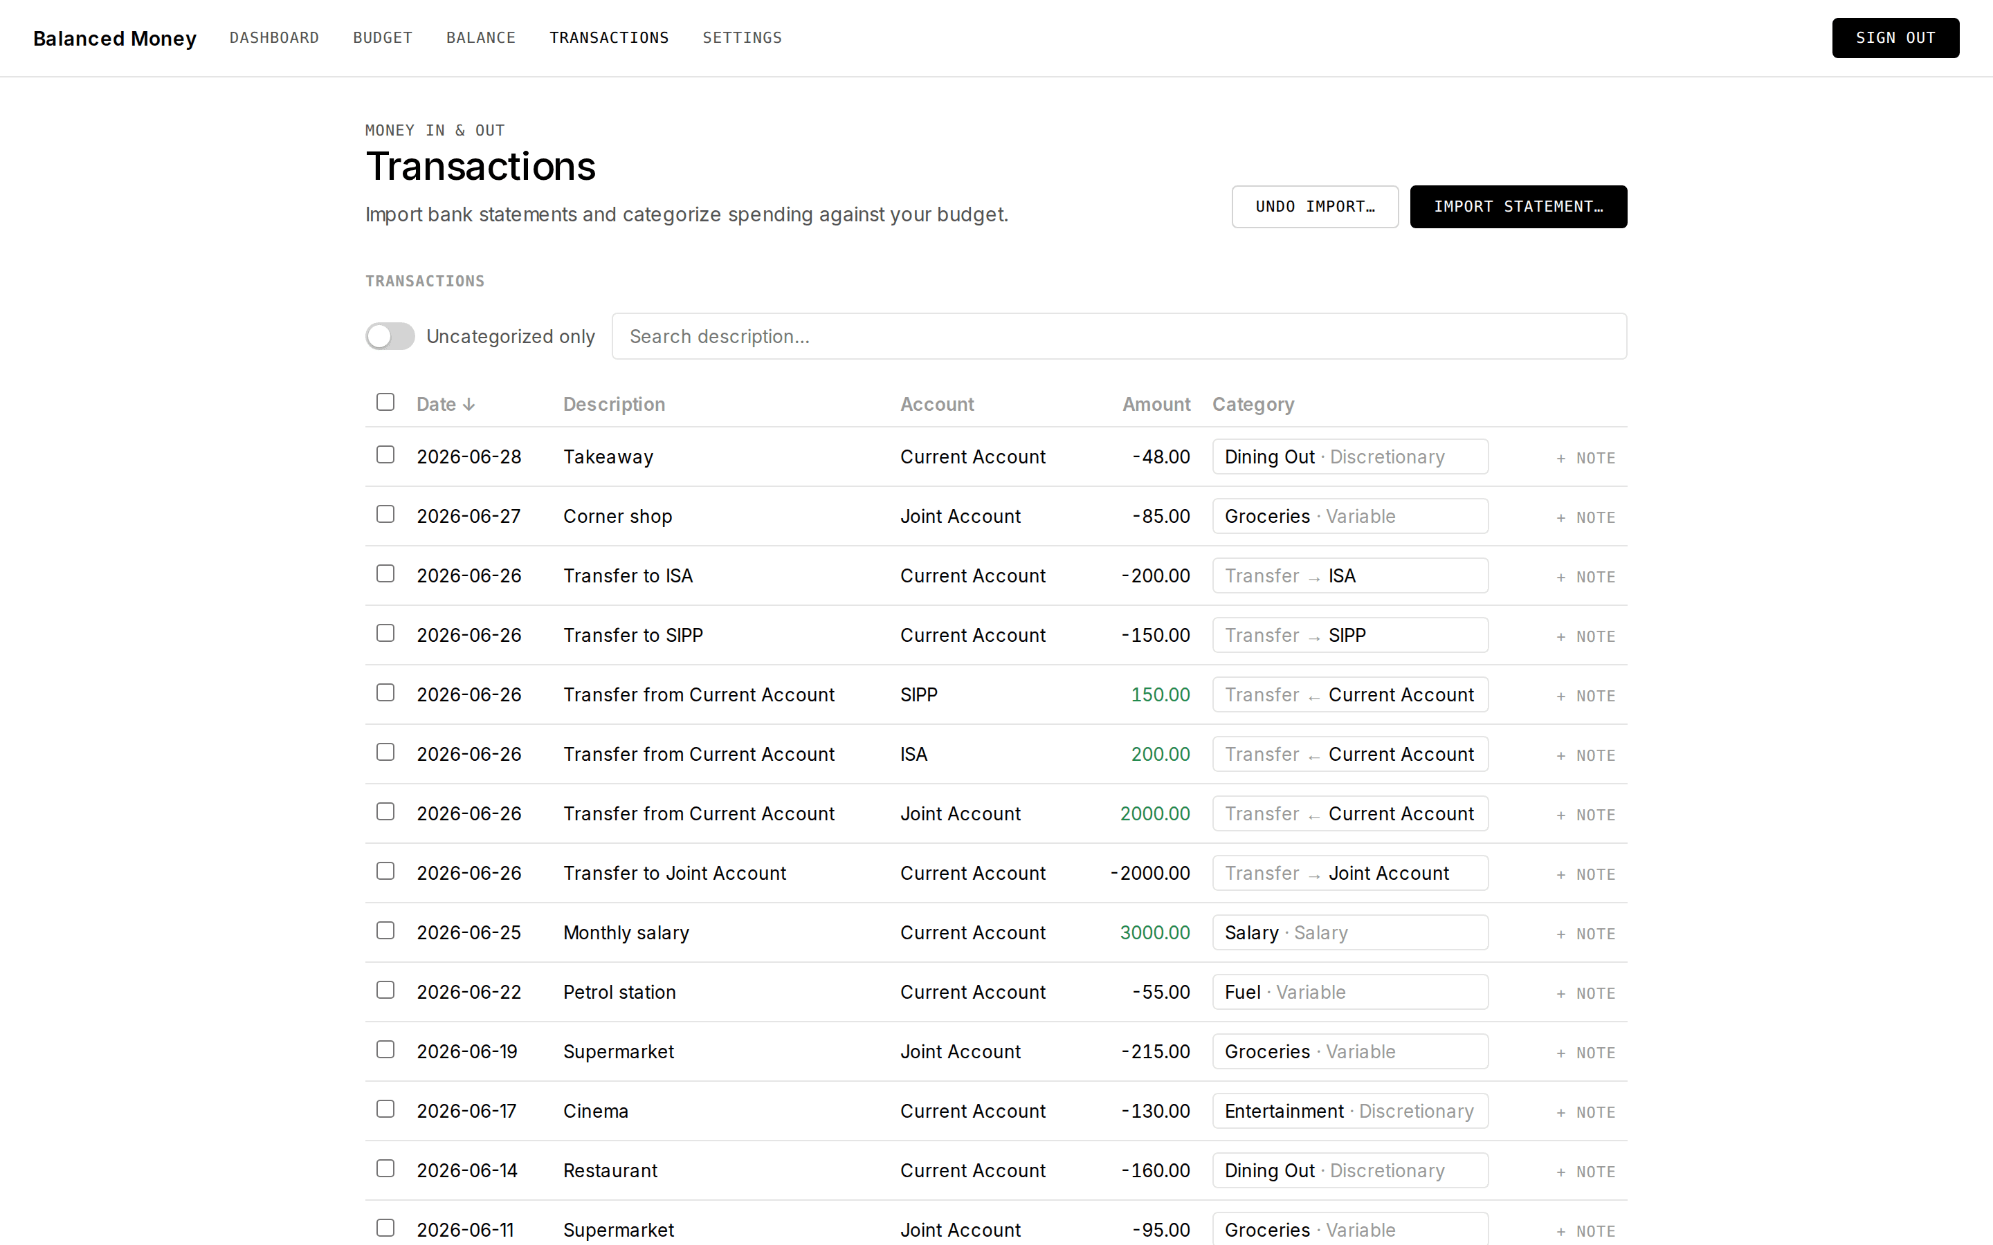Add a note to the Petrol station row
This screenshot has width=1993, height=1245.
point(1585,993)
